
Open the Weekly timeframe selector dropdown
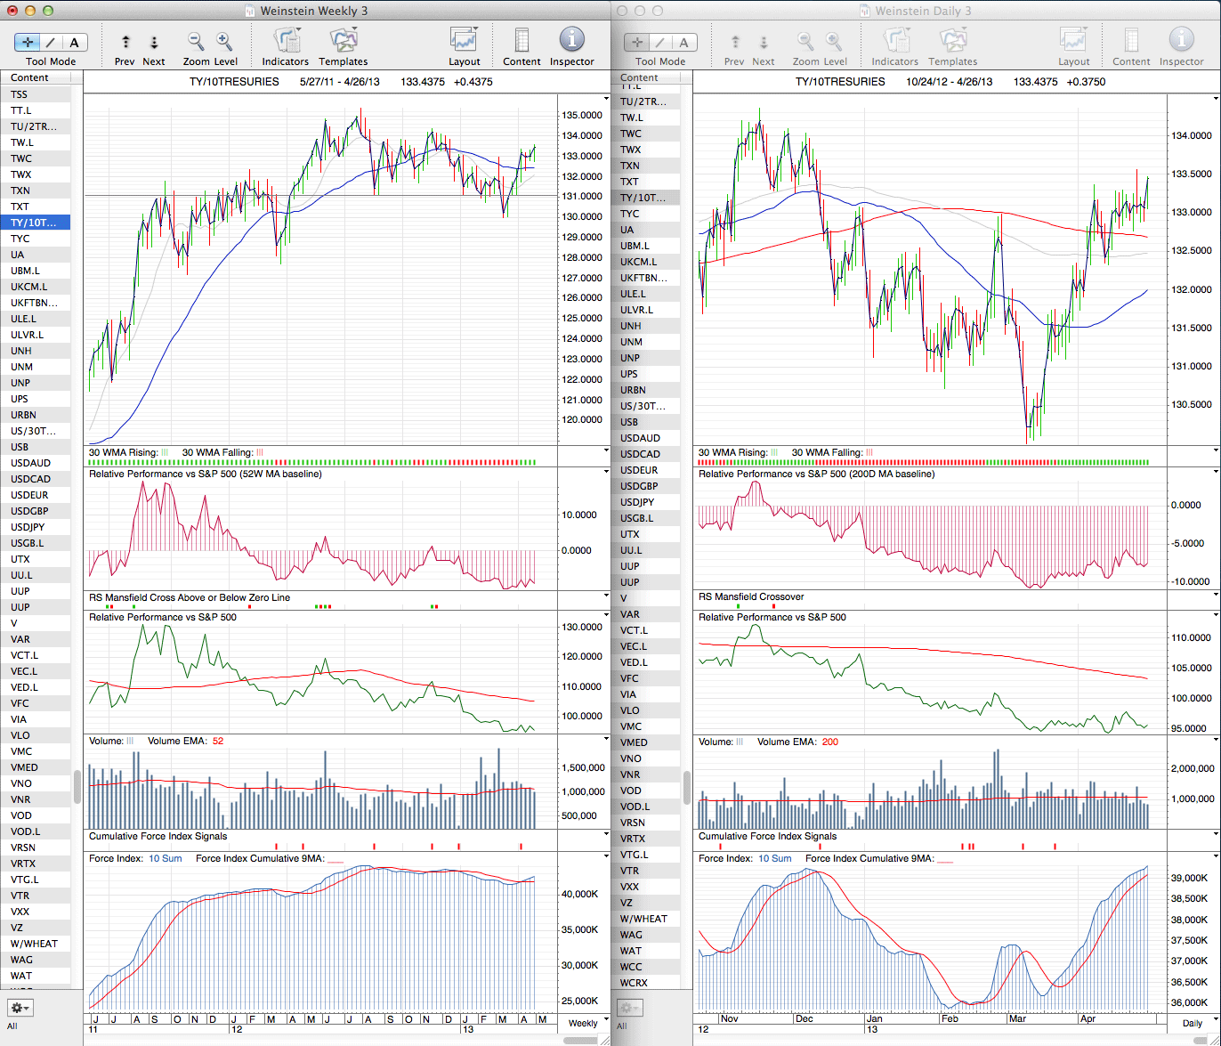tap(583, 1023)
